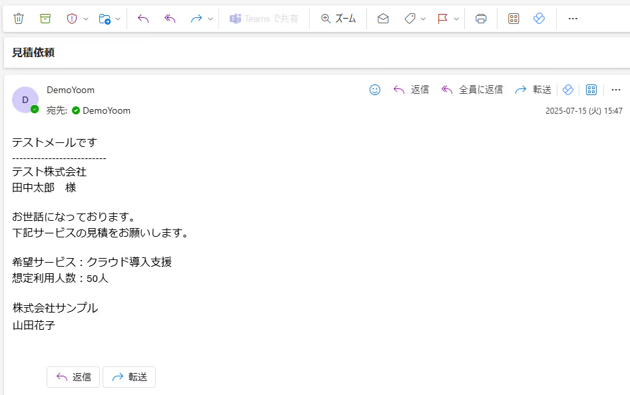Open the move-to dropdown chevron

[118, 19]
